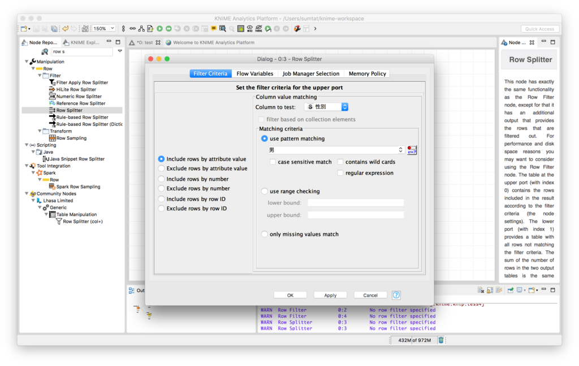Click the table view magnifier toolbar icon
The image size is (579, 366).
coord(222,29)
